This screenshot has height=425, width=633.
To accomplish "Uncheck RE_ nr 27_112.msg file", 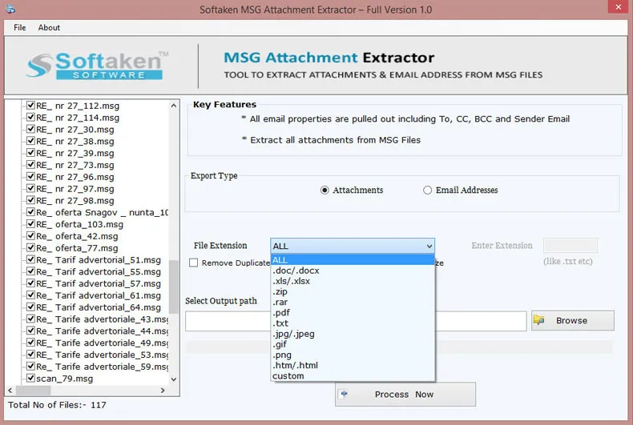I will [30, 105].
